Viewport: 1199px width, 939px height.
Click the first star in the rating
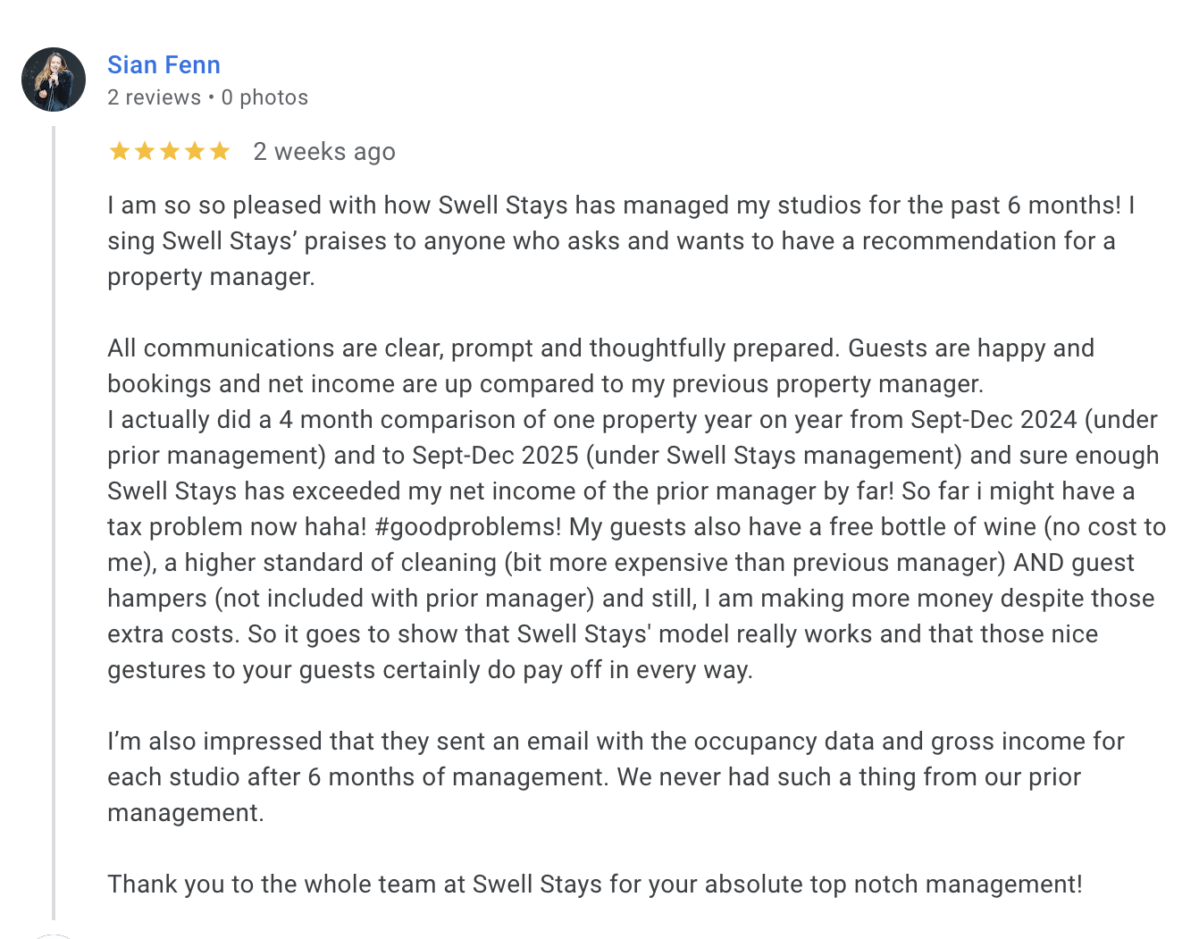point(119,152)
